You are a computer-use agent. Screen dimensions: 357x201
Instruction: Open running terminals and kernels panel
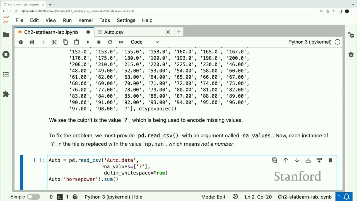tap(6, 54)
